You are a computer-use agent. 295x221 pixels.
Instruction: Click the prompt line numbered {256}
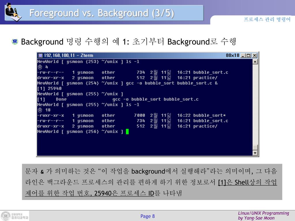click(80, 132)
